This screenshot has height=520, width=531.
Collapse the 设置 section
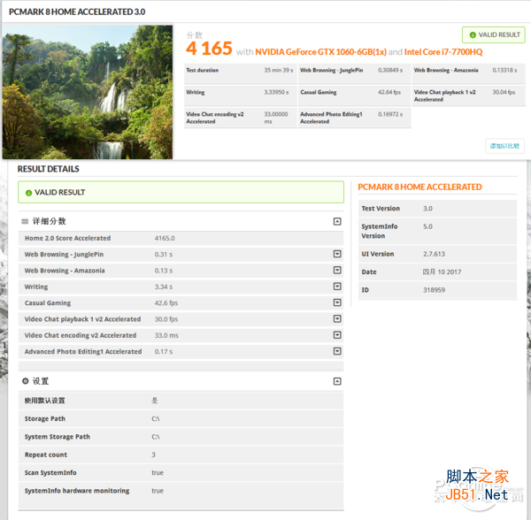pyautogui.click(x=337, y=381)
